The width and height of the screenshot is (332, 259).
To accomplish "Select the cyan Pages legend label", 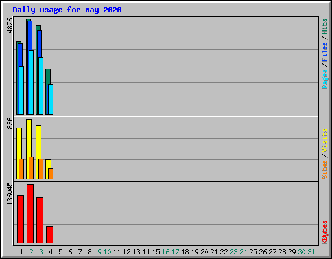I will 324,79.
